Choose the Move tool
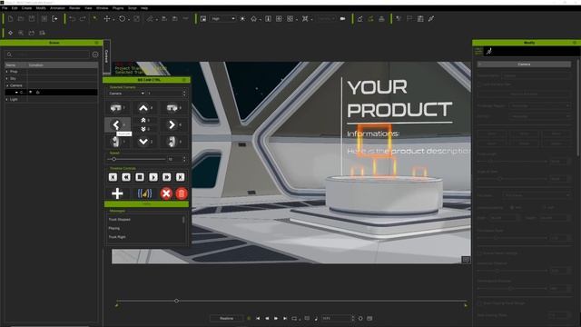Screen dimensions: 581x327 point(107,18)
